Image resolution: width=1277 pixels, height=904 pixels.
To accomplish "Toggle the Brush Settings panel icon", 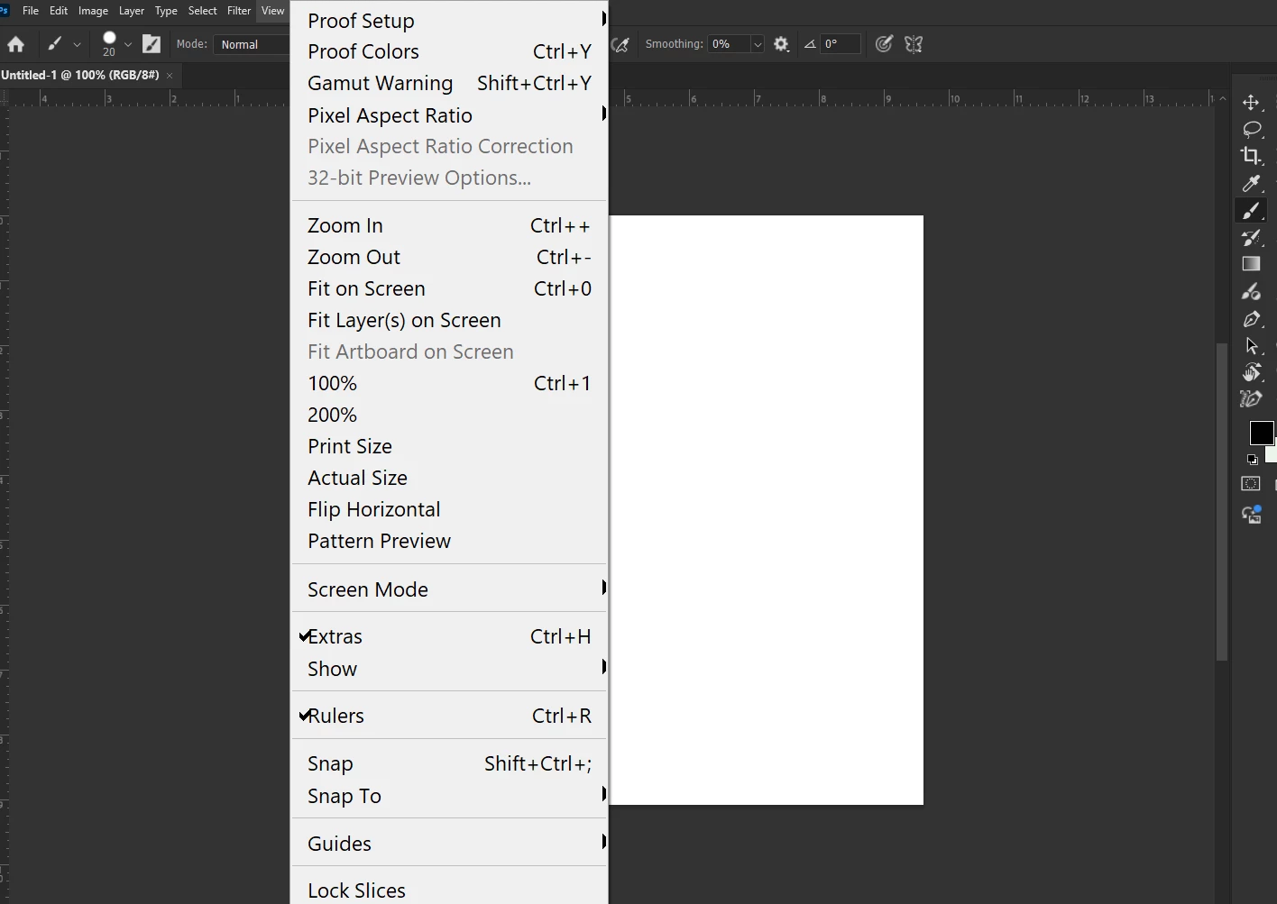I will tap(152, 43).
